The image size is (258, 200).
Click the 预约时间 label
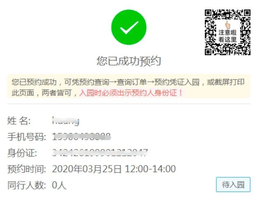point(27,169)
